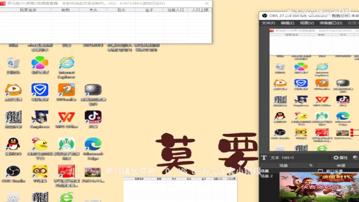Open the yellow duck platform shortcut
The width and height of the screenshot is (359, 202).
[40, 149]
